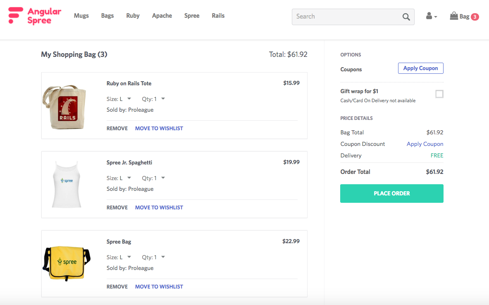Go to the Apache category

pos(162,16)
